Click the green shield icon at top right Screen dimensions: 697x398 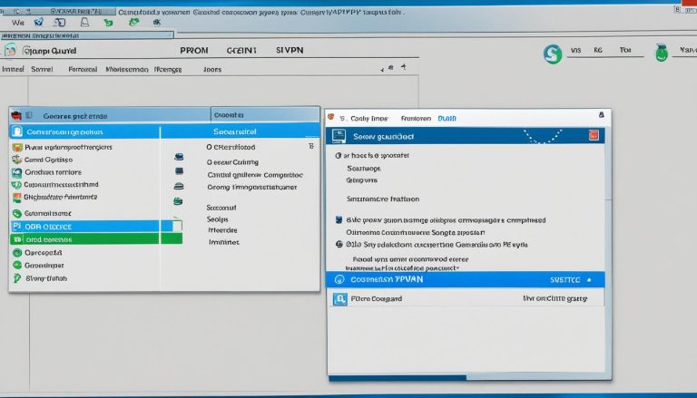pos(662,53)
